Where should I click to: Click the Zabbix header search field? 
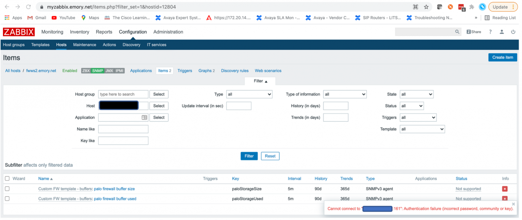click(425, 32)
